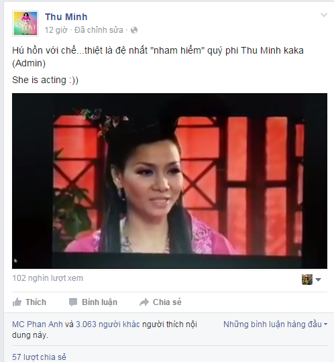
Task: Click the thumbs-up Thích icon
Action: tap(17, 302)
